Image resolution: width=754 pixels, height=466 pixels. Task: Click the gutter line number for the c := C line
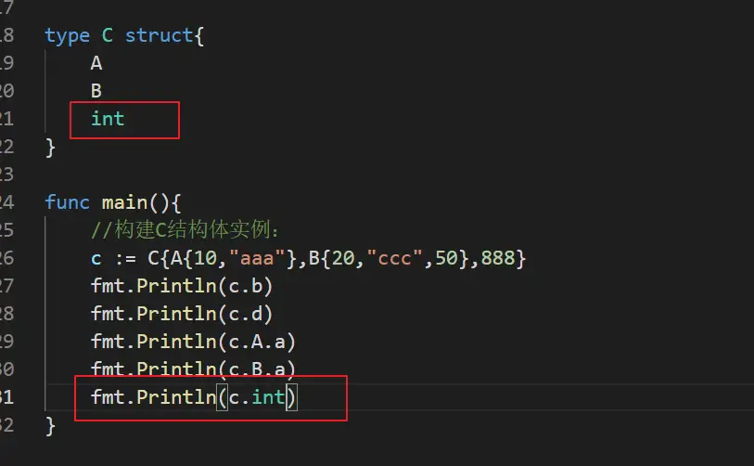point(7,258)
